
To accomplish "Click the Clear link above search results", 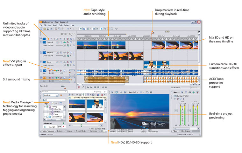I will pyautogui.click(x=70, y=98).
